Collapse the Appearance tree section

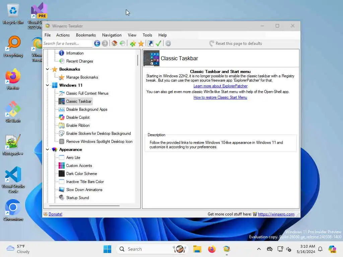47,150
